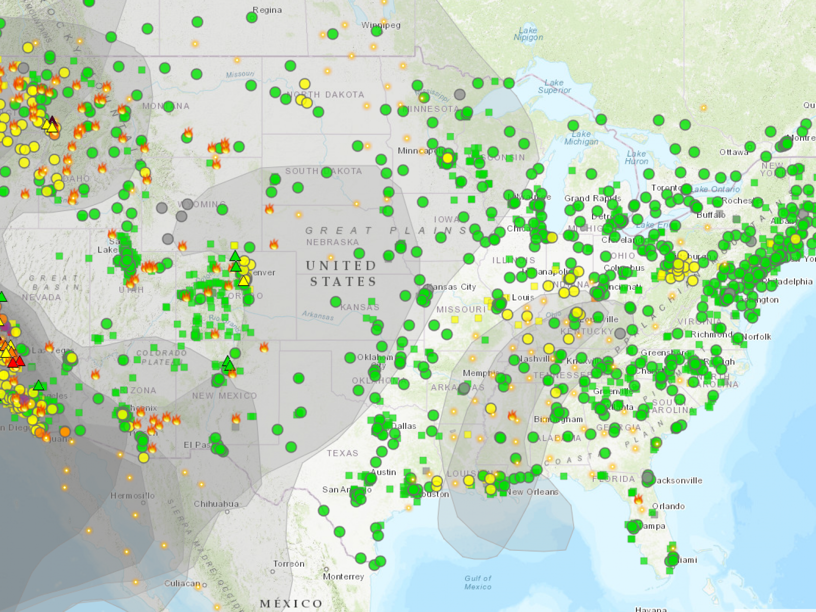Click the yellow monitor circle in Minneapolis

[x=447, y=158]
